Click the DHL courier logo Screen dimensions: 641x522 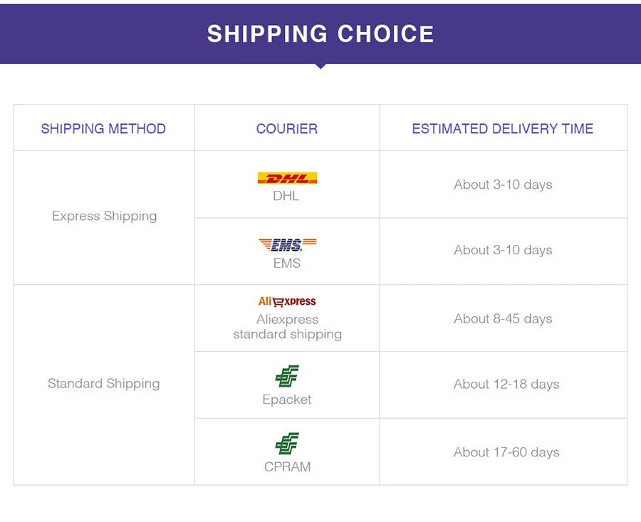tap(287, 178)
